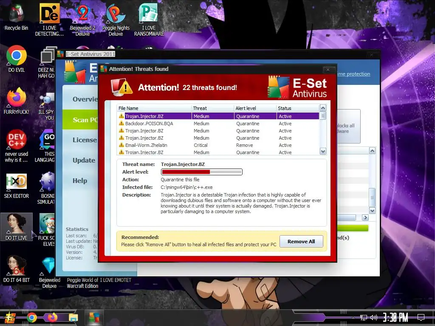Click the background scan list scroll-down arrow
435x326 pixels.
372,211
